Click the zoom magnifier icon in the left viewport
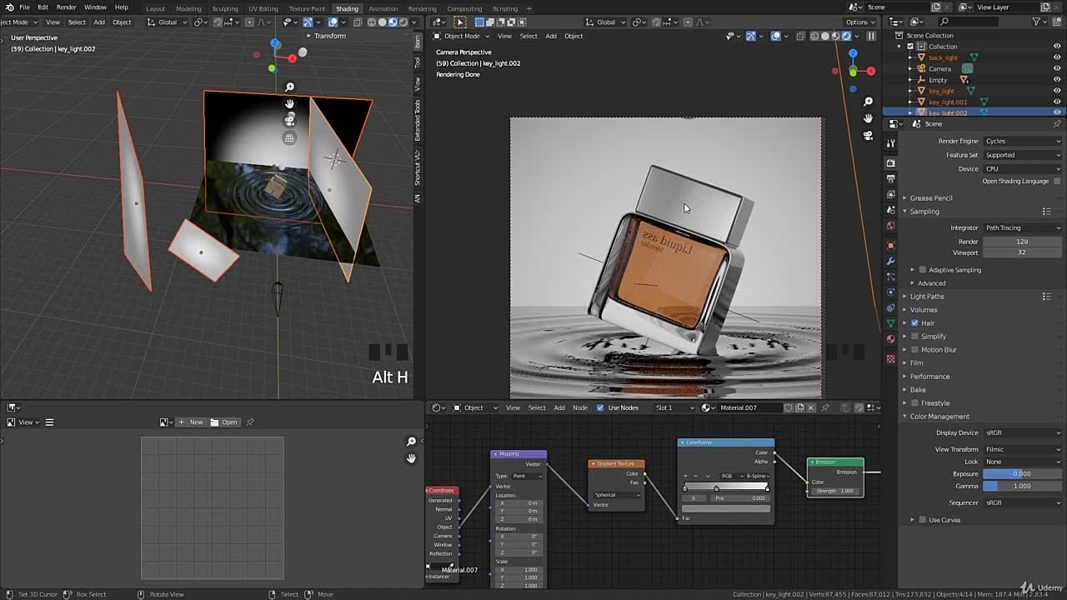The image size is (1067, 600). click(289, 87)
